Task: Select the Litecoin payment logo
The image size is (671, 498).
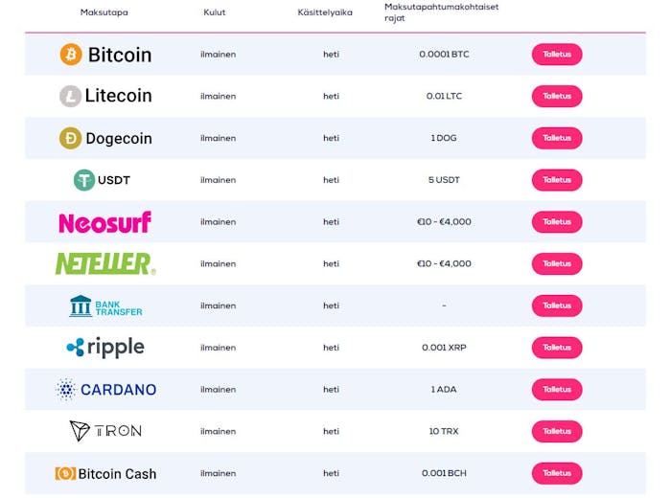Action: (105, 96)
